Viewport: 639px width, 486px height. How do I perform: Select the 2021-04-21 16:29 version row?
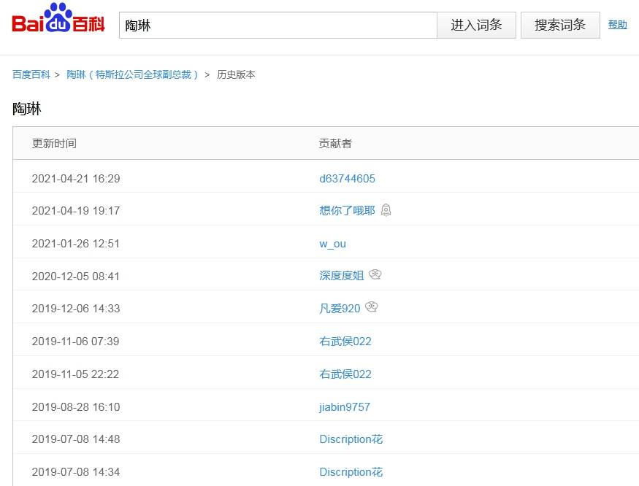tap(76, 179)
